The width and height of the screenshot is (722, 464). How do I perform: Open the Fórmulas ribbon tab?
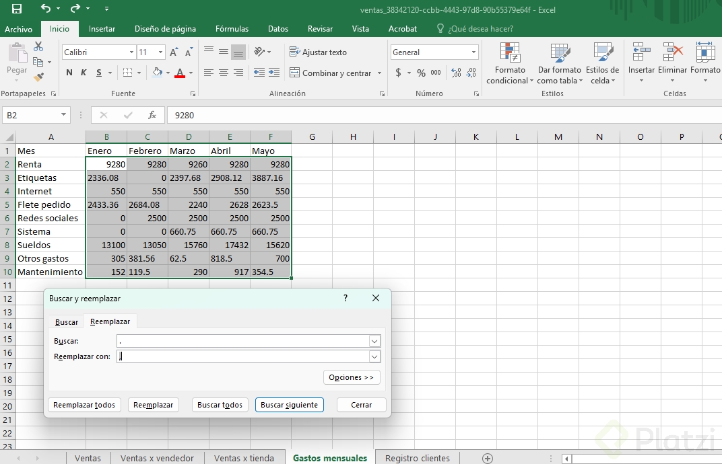pos(232,29)
